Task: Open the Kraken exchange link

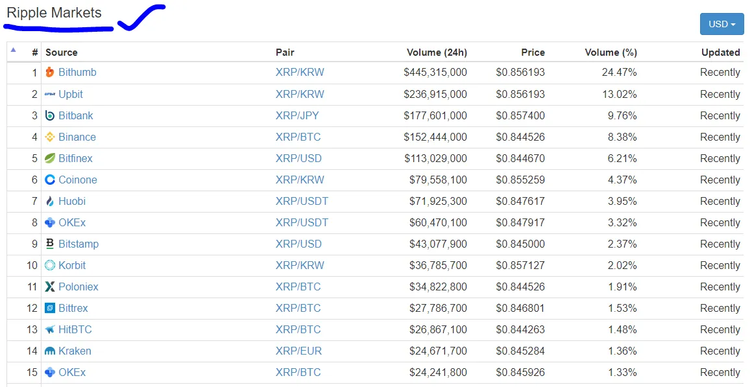Action: [x=75, y=351]
